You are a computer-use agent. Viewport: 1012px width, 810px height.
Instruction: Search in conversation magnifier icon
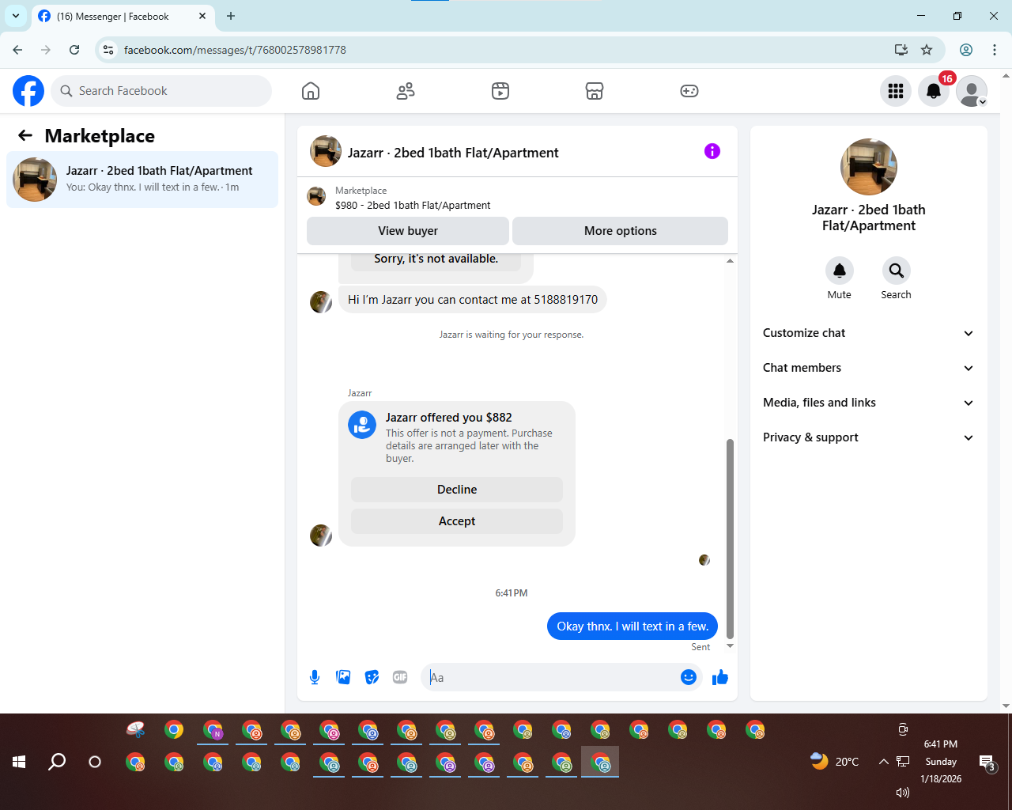(x=896, y=271)
